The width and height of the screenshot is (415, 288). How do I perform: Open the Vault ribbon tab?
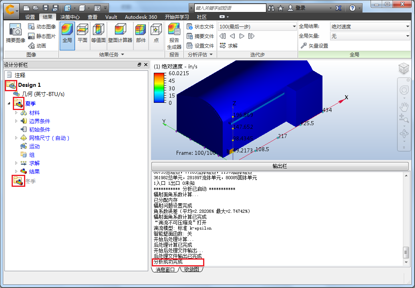pos(111,17)
